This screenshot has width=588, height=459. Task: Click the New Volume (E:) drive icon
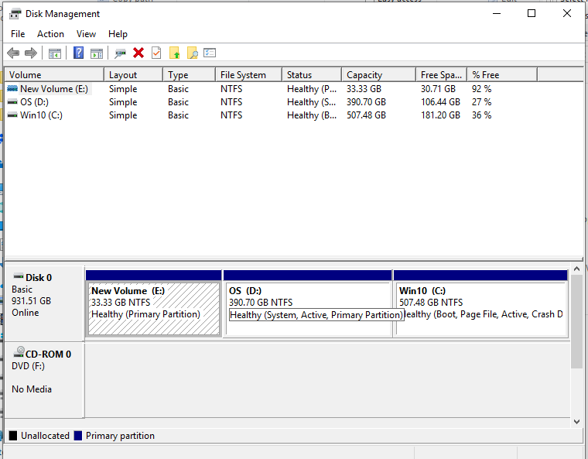tap(12, 88)
